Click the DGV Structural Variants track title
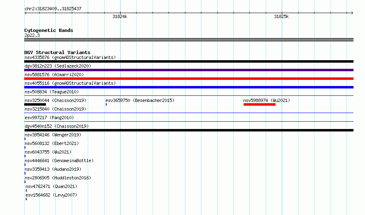Image resolution: width=365 pixels, height=215 pixels. tap(57, 52)
